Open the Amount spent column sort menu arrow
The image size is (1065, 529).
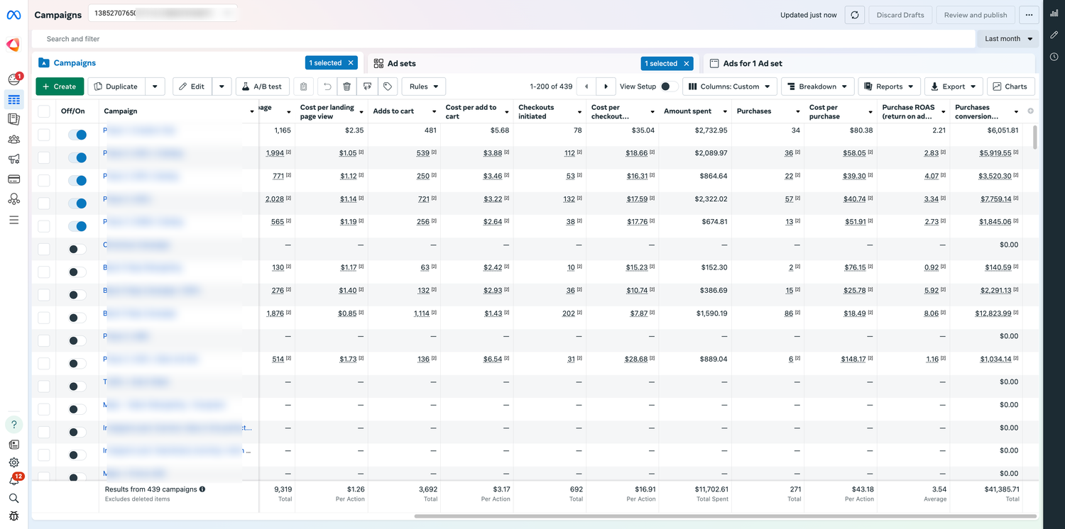pos(725,112)
